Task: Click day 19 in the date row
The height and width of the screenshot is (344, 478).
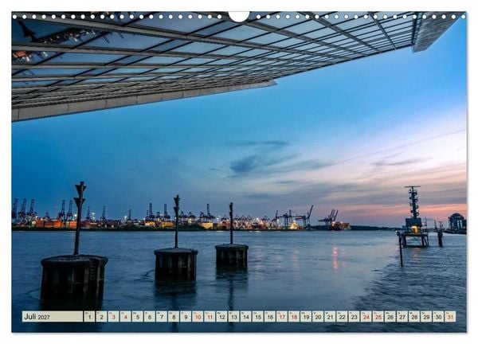Action: pos(306,316)
